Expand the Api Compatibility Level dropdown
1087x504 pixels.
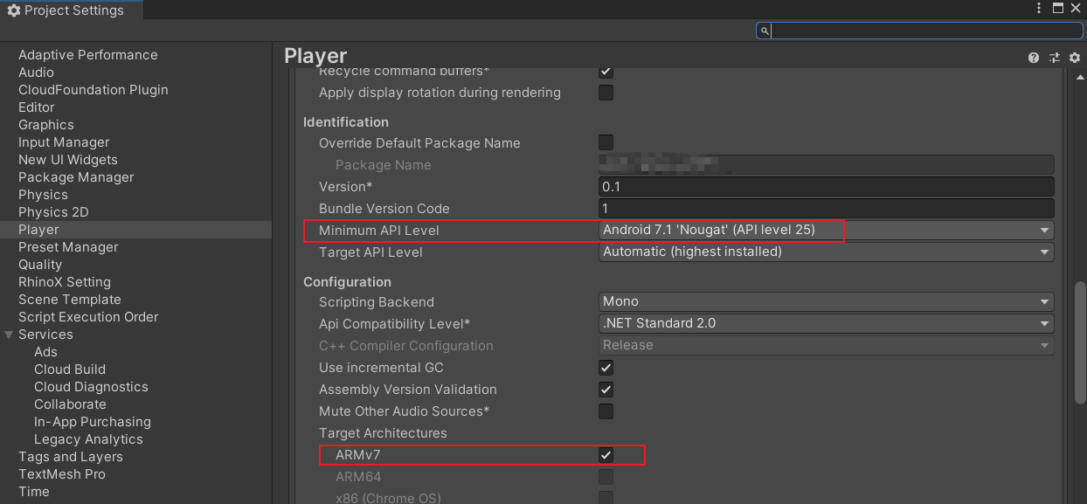click(826, 324)
